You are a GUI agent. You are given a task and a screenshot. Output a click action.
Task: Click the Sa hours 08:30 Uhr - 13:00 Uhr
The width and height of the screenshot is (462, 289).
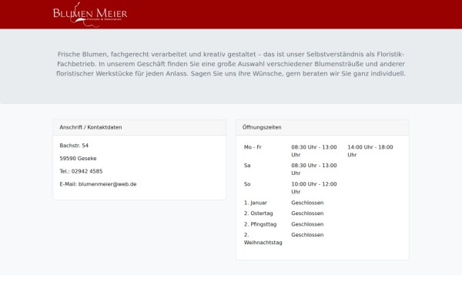point(314,170)
